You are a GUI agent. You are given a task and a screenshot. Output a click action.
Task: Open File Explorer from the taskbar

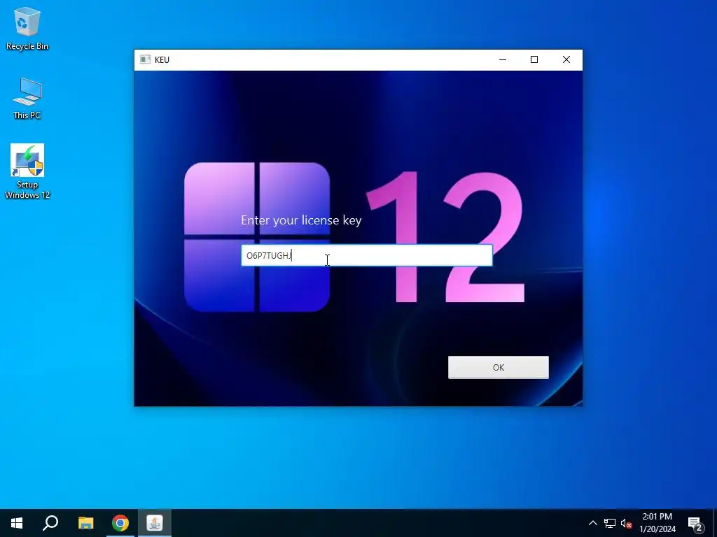coord(85,523)
